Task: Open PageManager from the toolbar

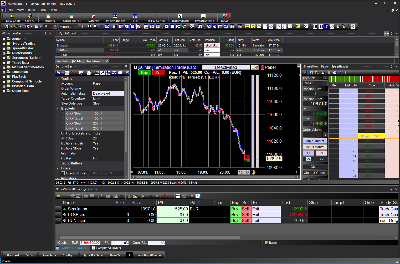Action: [115, 18]
